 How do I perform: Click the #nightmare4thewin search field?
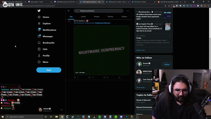tap(99, 11)
